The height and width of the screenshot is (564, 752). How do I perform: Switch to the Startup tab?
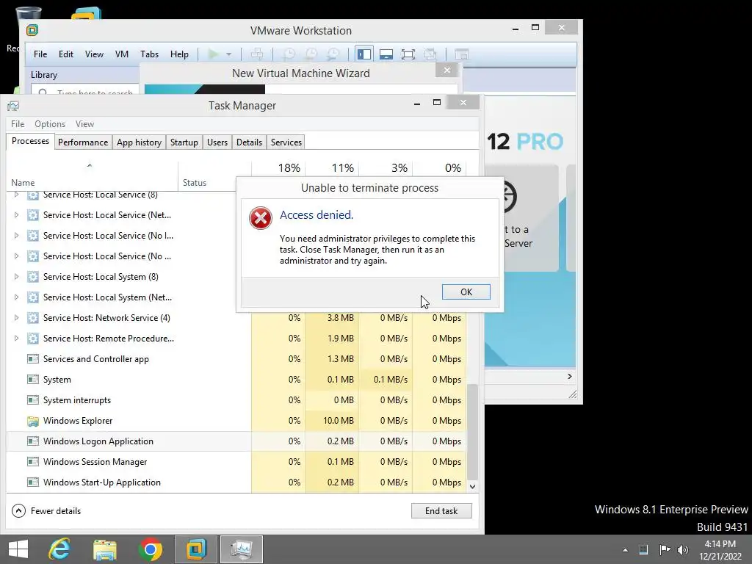click(184, 142)
